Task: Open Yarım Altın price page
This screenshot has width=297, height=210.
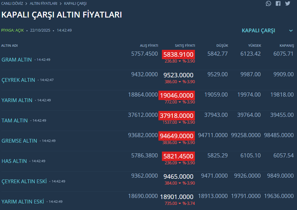Action: [x=17, y=100]
